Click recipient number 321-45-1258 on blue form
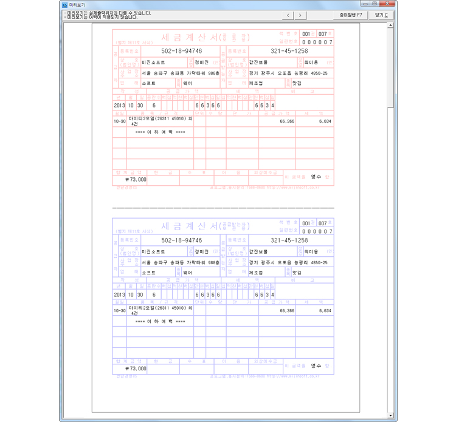 (289, 240)
